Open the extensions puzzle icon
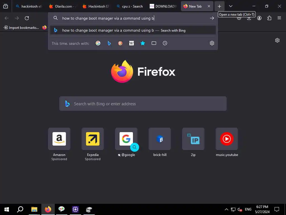The width and height of the screenshot is (286, 215). (x=269, y=18)
